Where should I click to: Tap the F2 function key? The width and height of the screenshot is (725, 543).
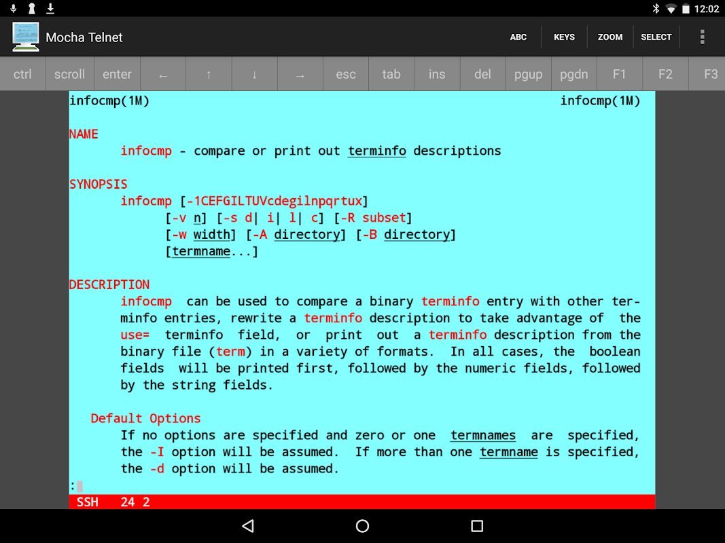665,75
